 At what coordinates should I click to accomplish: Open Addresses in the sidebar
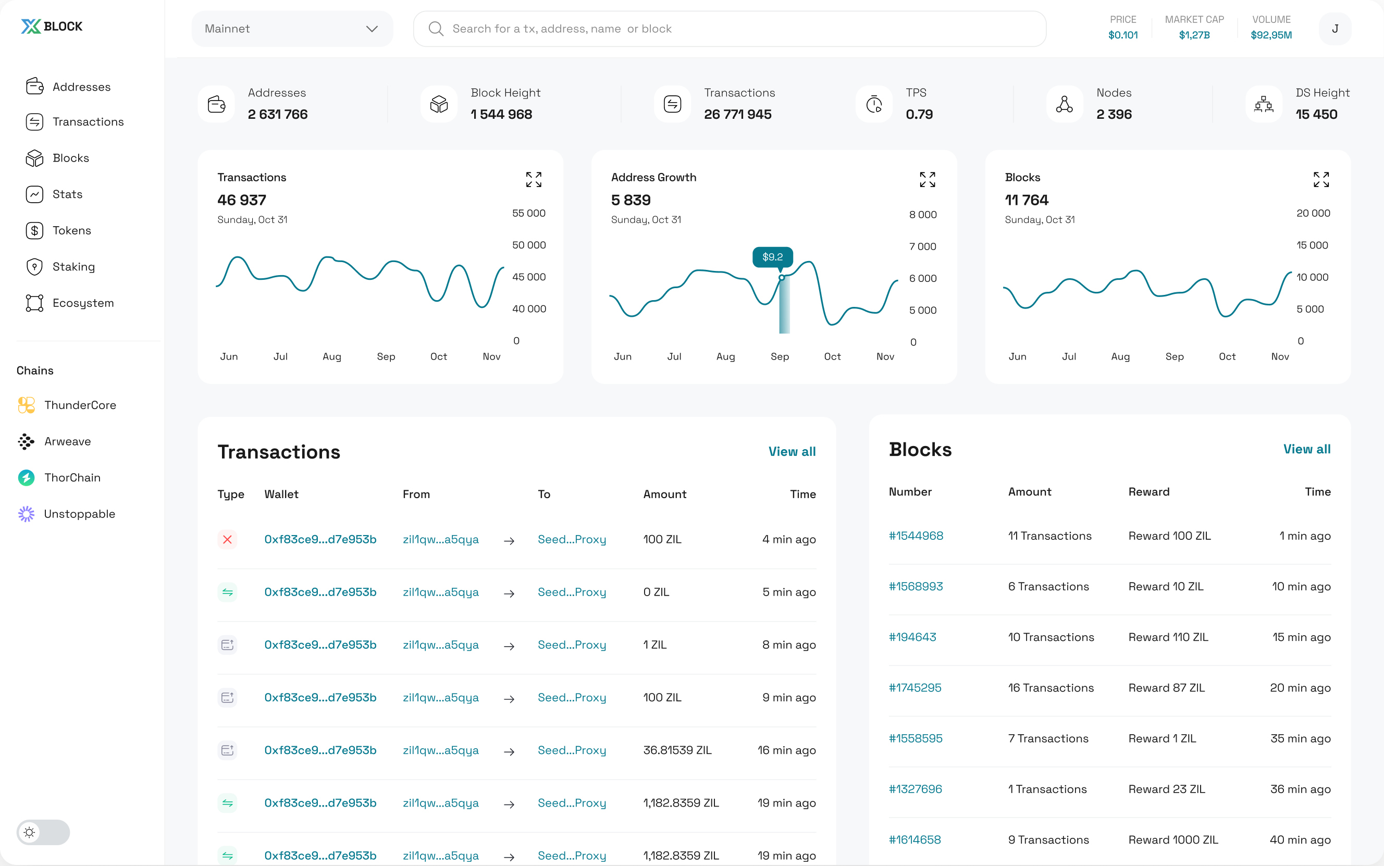68,86
